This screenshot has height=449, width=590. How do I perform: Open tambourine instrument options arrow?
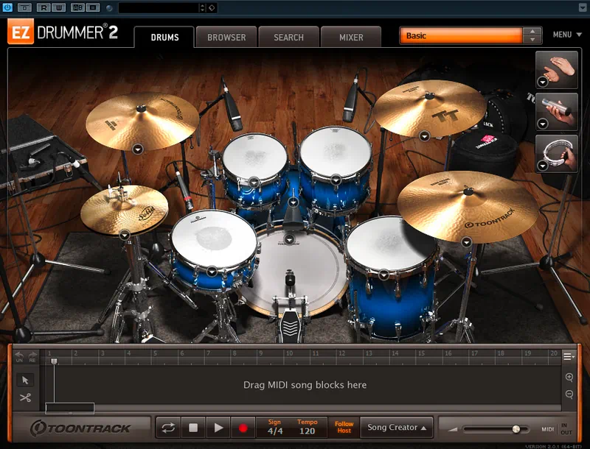point(542,166)
